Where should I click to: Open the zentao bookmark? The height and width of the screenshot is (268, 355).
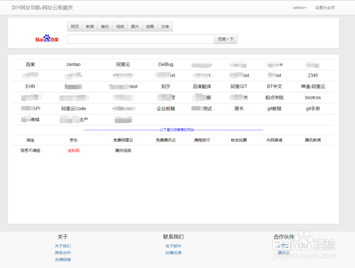tap(73, 65)
